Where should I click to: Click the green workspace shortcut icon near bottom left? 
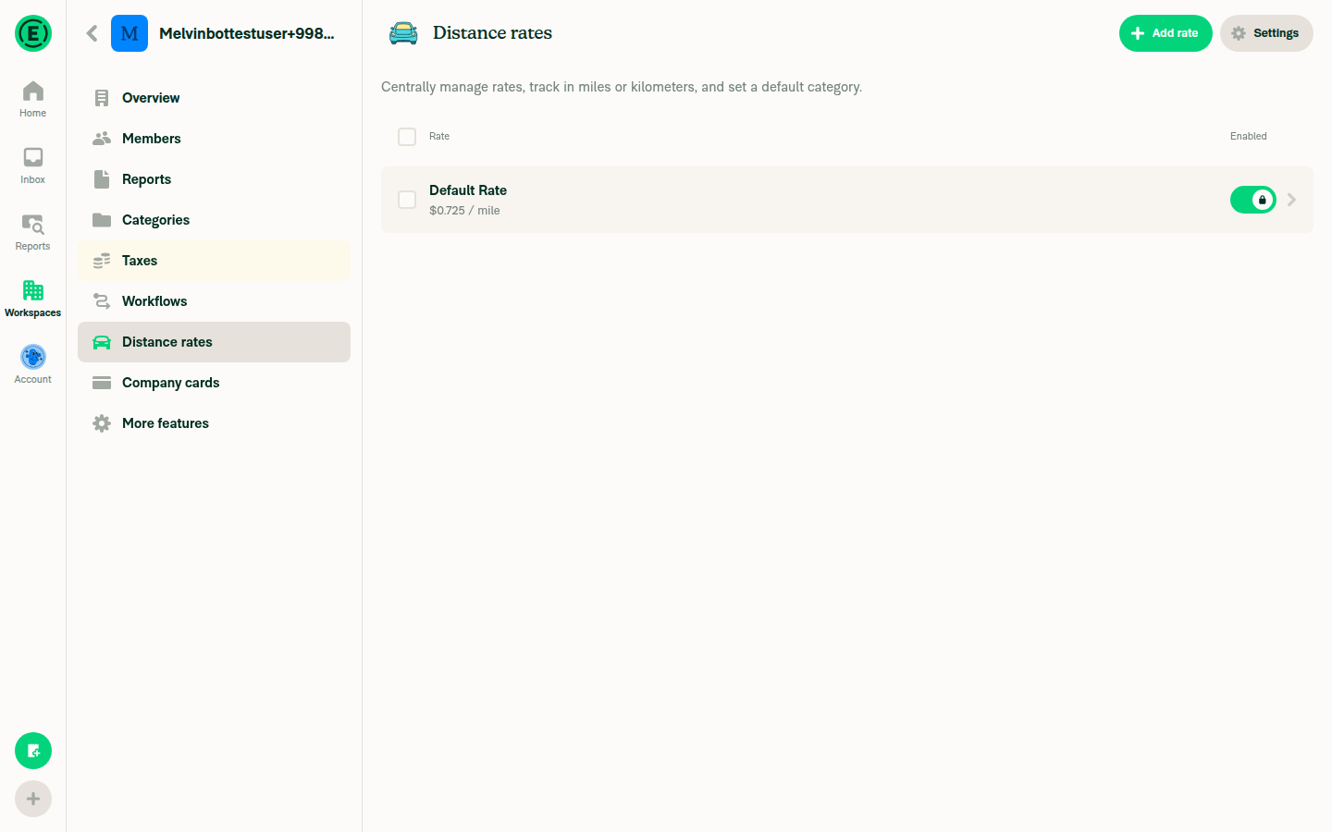32,751
